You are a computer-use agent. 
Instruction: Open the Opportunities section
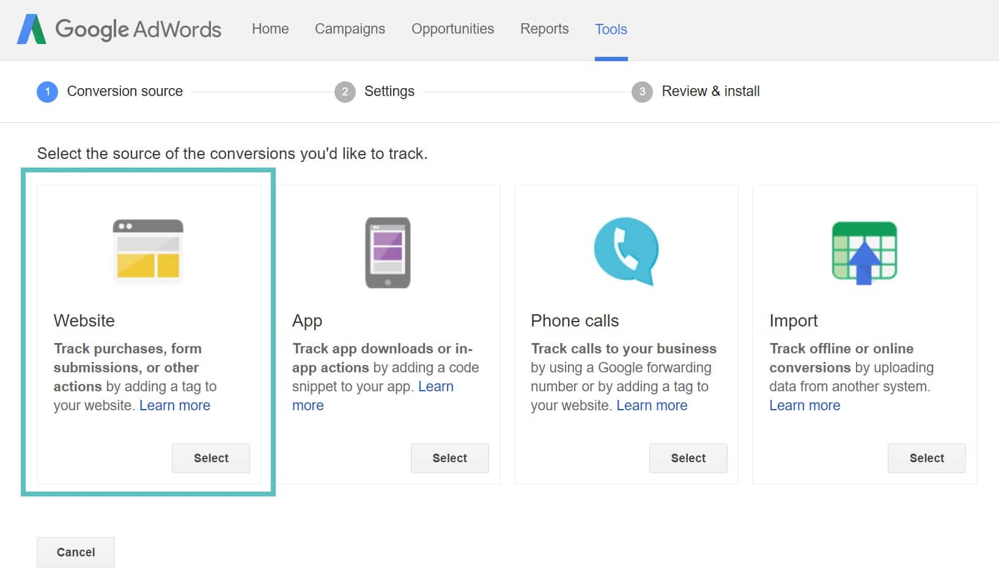(x=452, y=29)
